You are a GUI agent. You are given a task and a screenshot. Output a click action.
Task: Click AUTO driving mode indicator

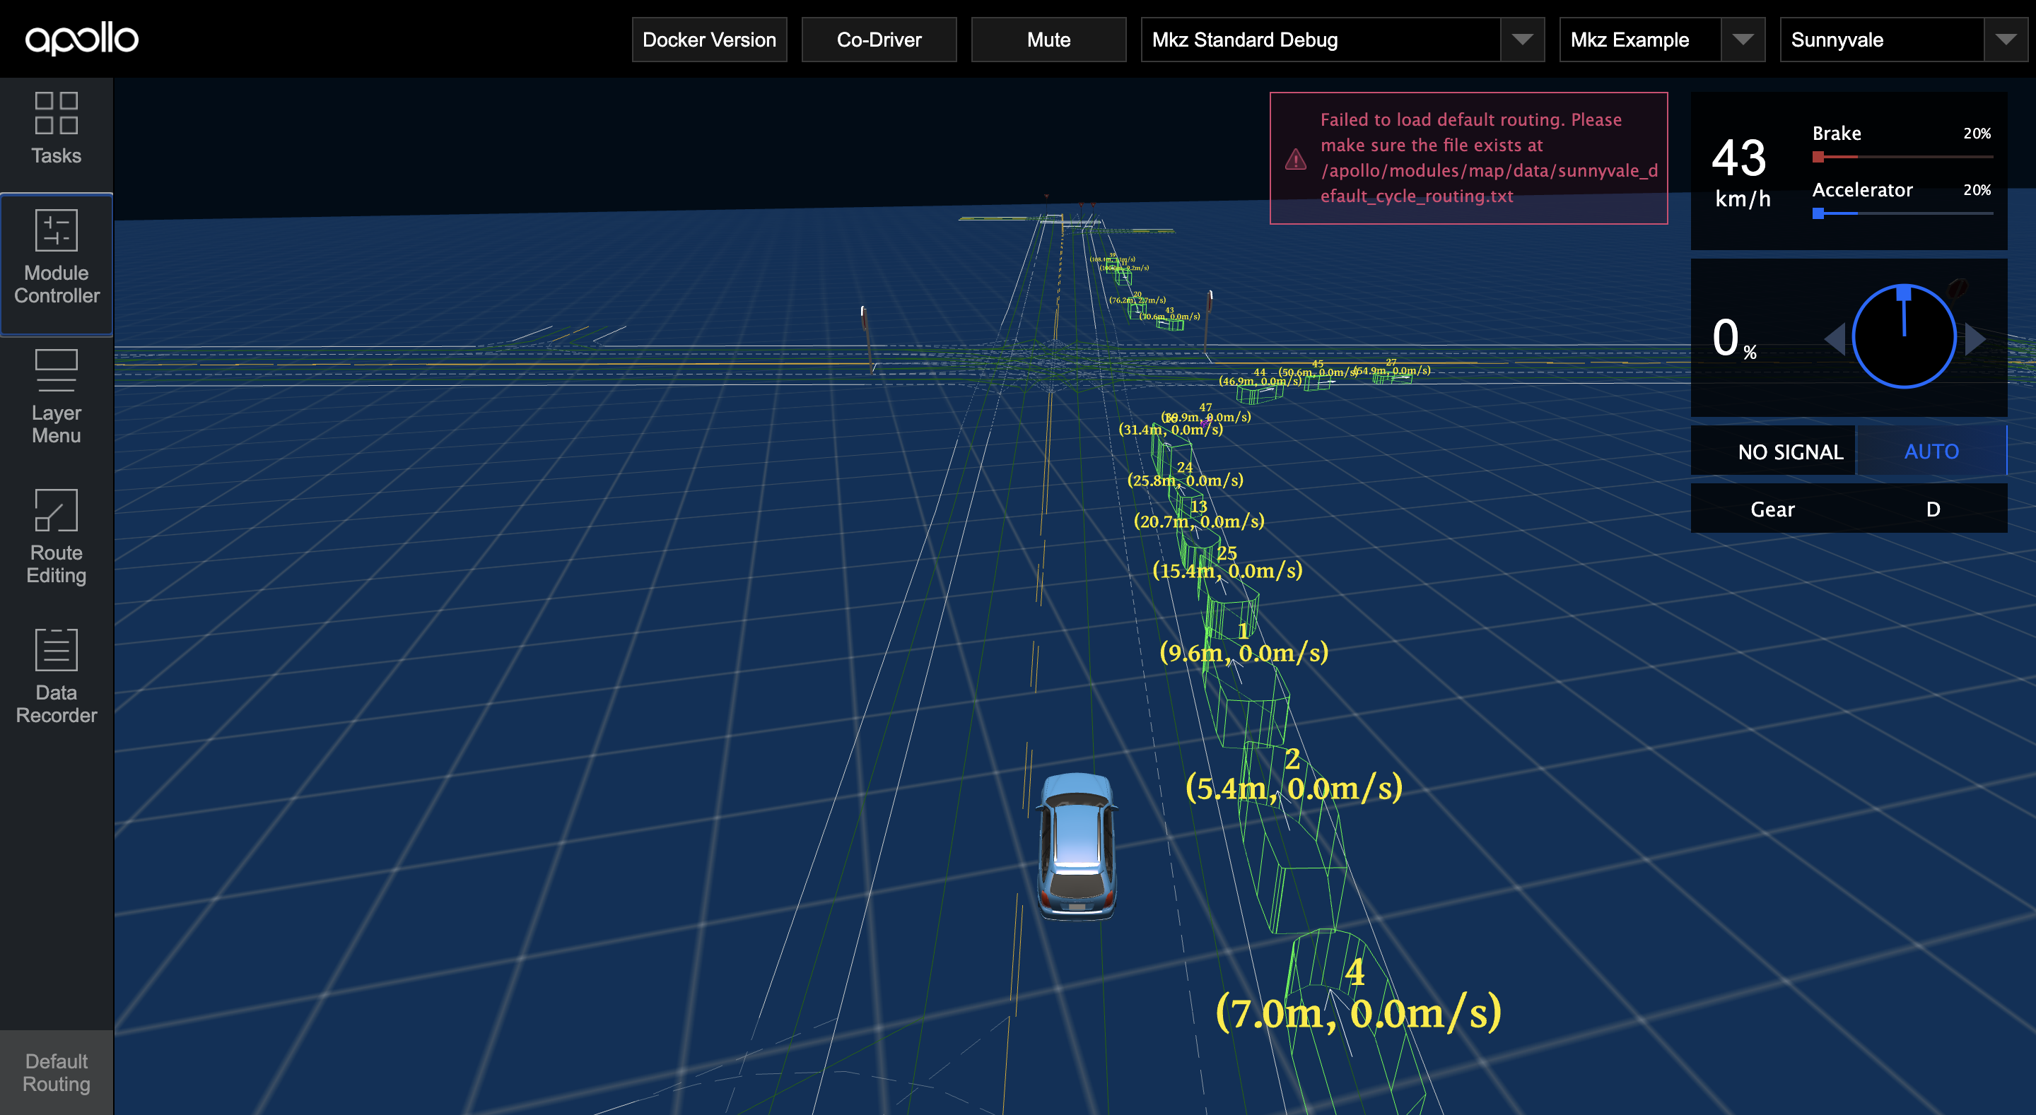click(x=1931, y=452)
